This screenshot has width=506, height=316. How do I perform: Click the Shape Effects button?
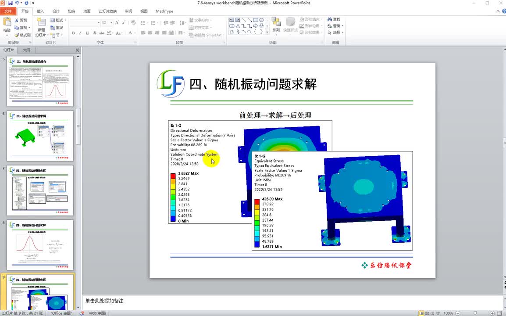click(311, 32)
